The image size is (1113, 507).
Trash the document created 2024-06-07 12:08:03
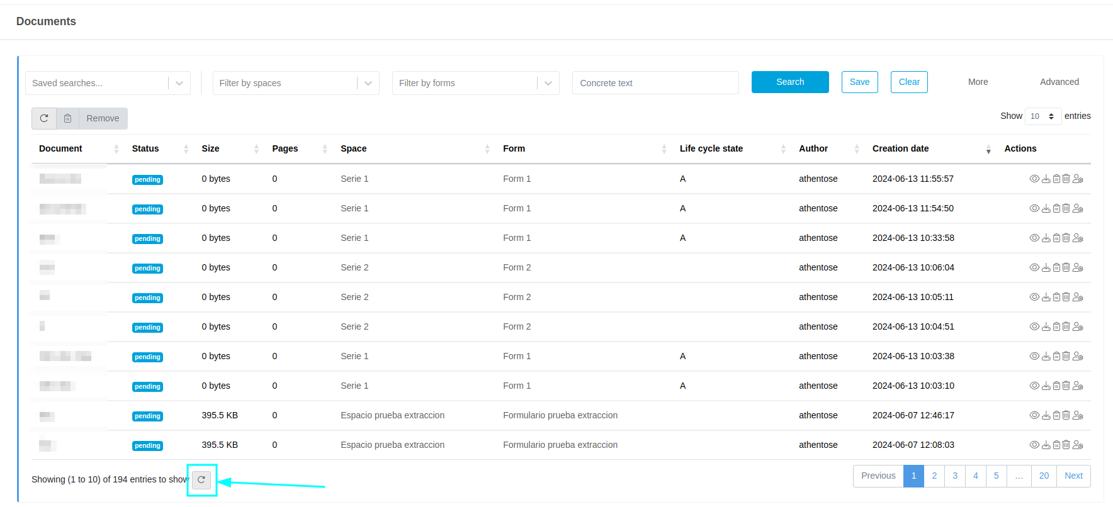coord(1066,445)
